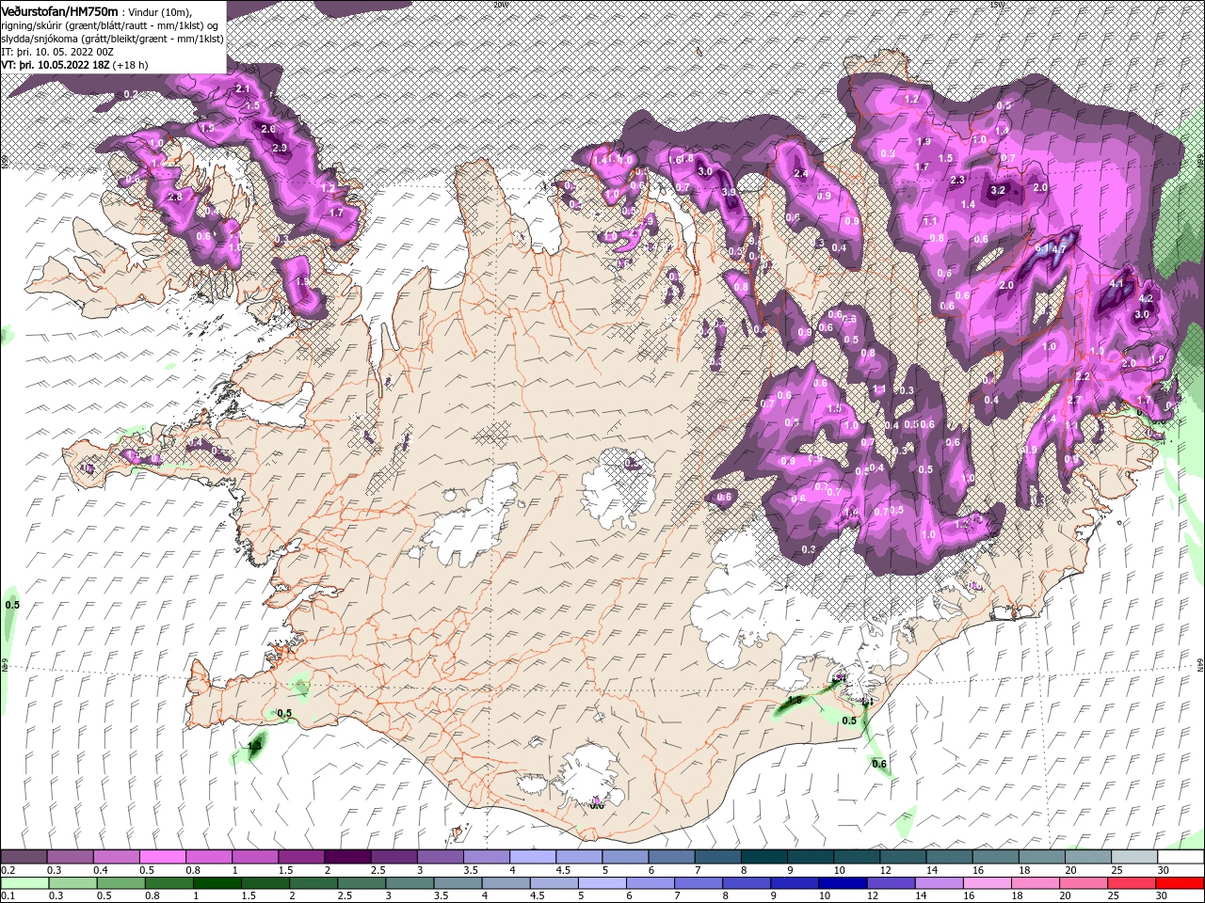Click the 2.3 snowfall value label

tap(958, 180)
